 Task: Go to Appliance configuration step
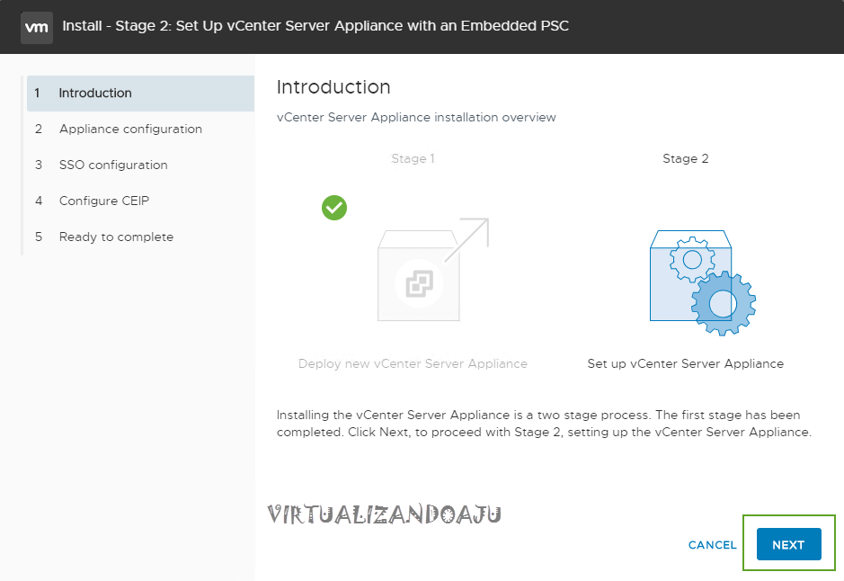coord(130,130)
